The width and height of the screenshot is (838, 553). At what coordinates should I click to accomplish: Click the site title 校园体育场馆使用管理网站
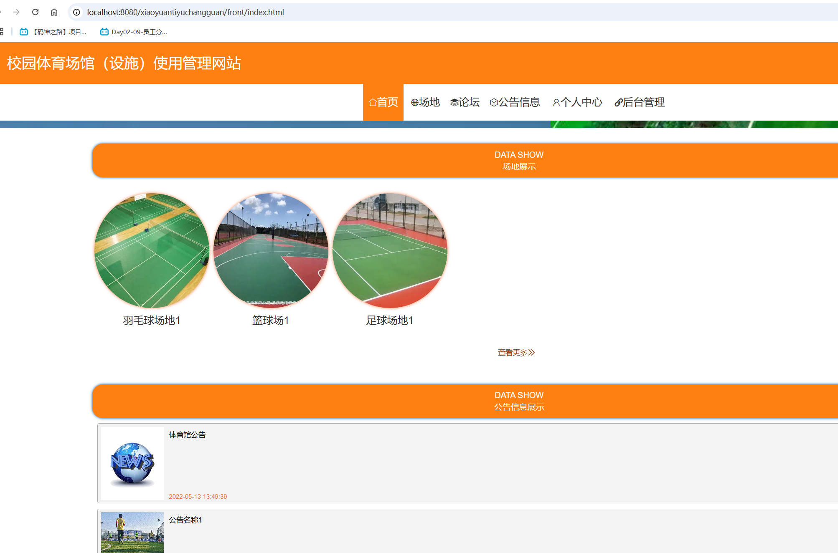124,63
